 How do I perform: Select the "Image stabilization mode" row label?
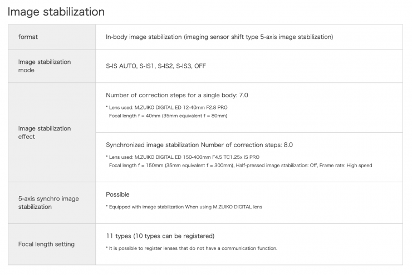coord(45,66)
